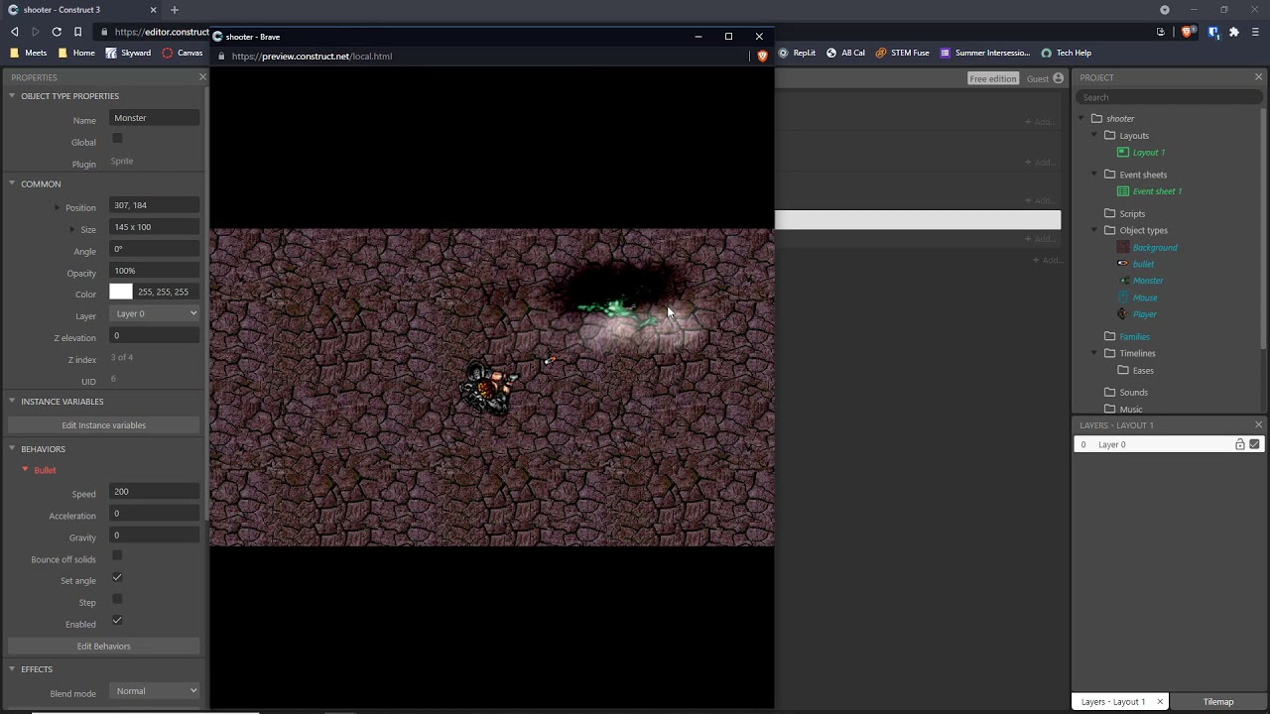Collapse the Object types folder

click(x=1095, y=230)
